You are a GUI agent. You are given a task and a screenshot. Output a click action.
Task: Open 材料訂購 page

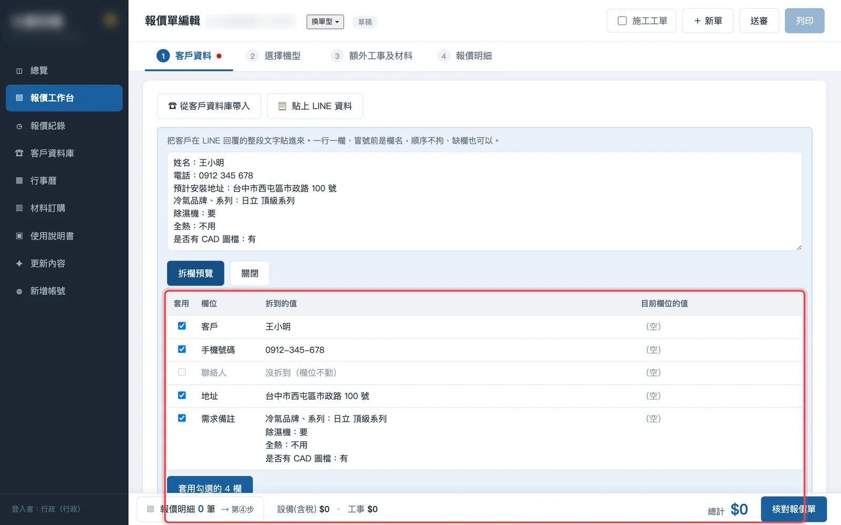64,208
